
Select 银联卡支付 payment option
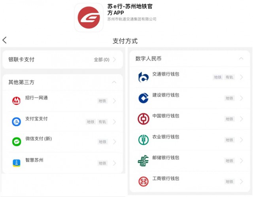pyautogui.click(x=22, y=60)
